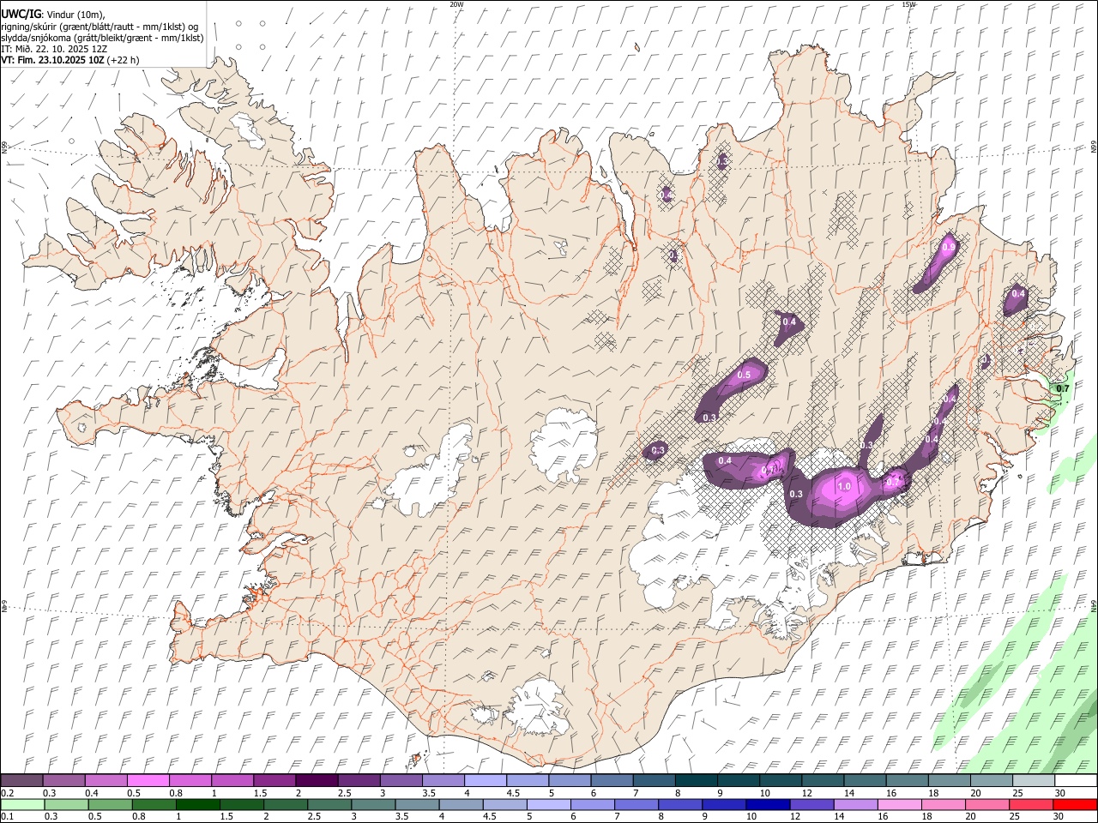Image resolution: width=1098 pixels, height=823 pixels.
Task: Click the bright pink snow swatch between 0.5 and 0.8
Action: click(x=148, y=780)
